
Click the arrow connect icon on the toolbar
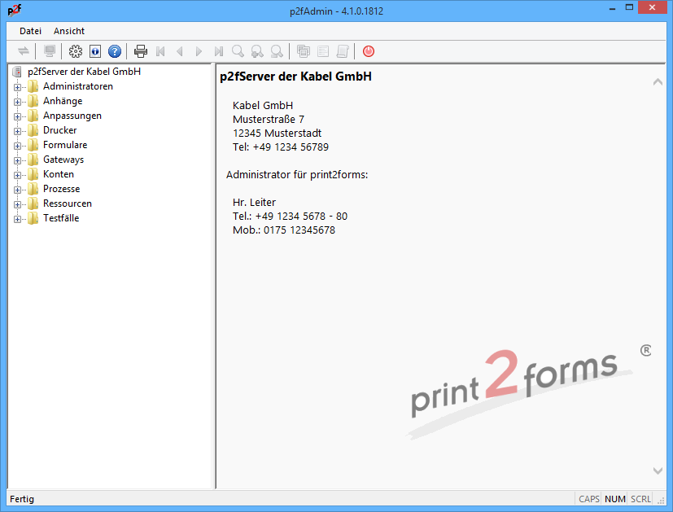click(23, 50)
